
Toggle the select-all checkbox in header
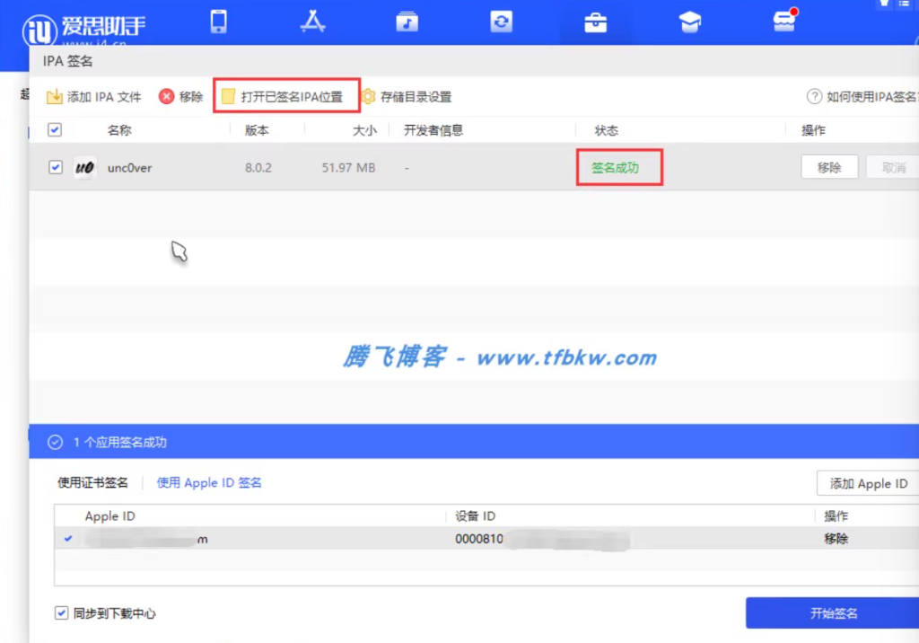55,129
